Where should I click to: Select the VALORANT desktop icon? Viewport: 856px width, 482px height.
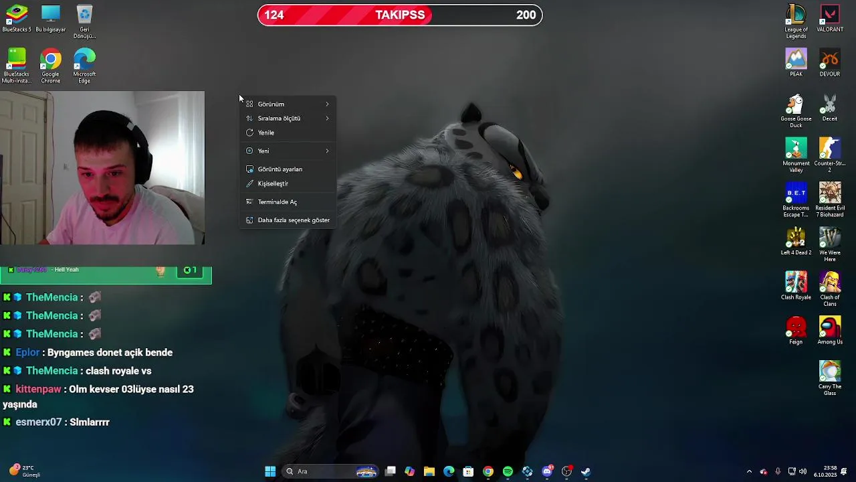point(830,19)
